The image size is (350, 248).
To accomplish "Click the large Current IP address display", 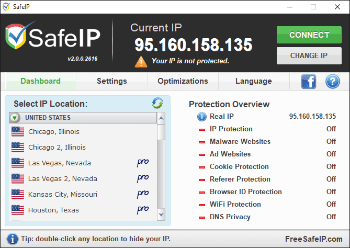I will click(193, 45).
